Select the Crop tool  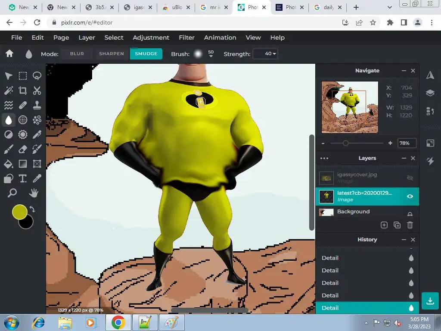pyautogui.click(x=23, y=91)
